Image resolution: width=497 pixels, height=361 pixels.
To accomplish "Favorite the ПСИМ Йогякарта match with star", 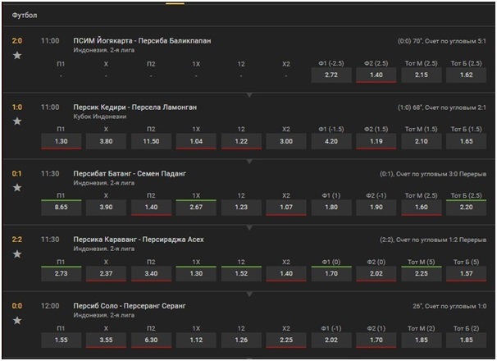I will 17,56.
